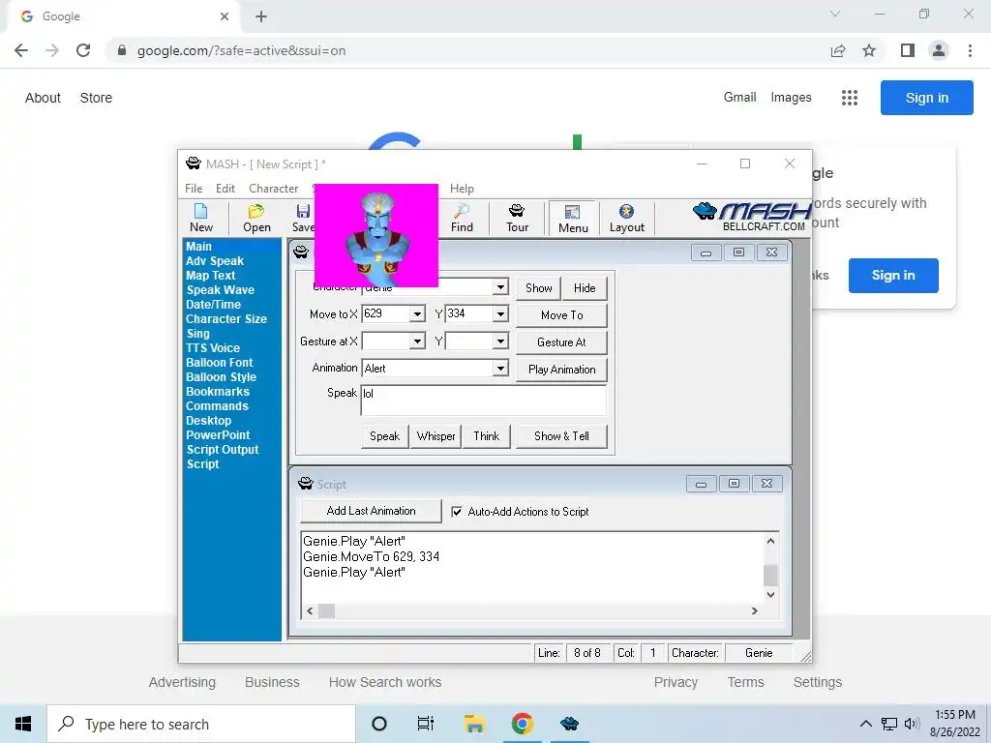Bookmark this page with the star icon
The width and height of the screenshot is (991, 743).
[x=869, y=50]
